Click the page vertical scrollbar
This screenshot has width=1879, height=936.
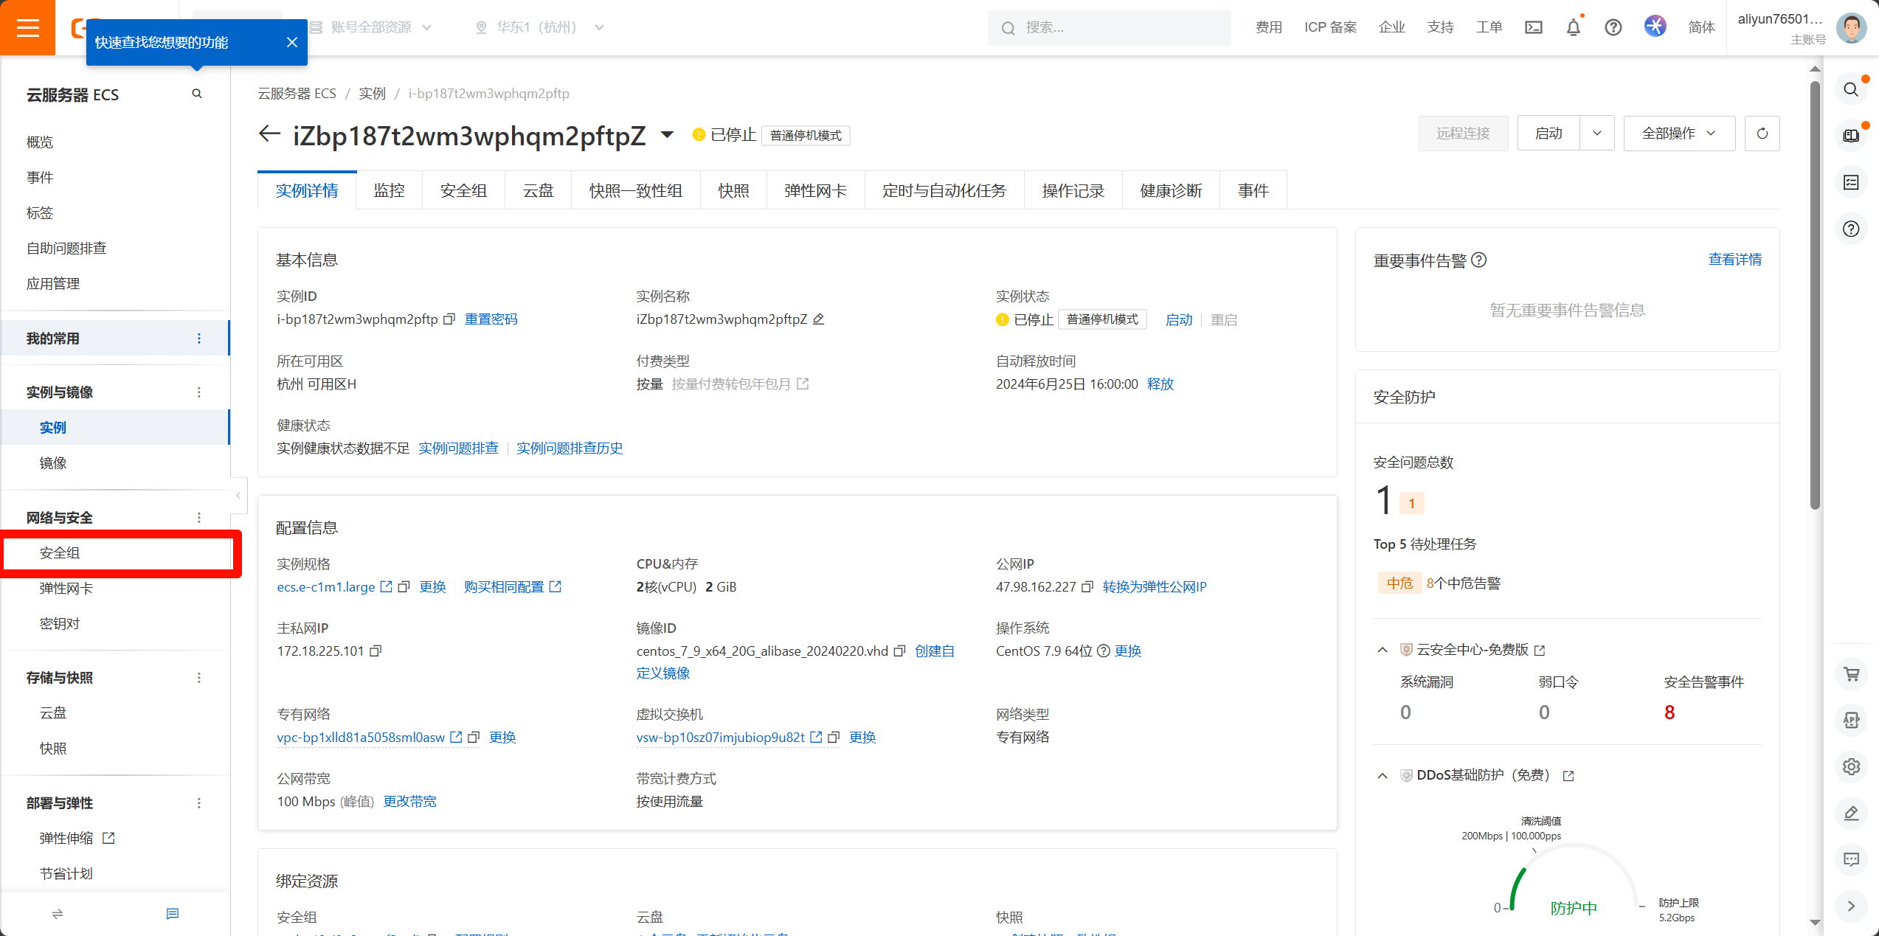point(1815,295)
